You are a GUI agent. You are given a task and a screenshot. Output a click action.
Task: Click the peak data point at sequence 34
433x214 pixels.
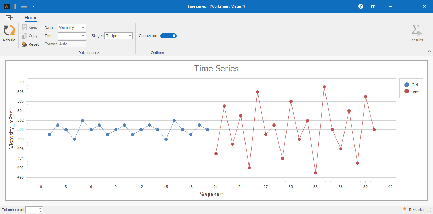[x=324, y=87]
